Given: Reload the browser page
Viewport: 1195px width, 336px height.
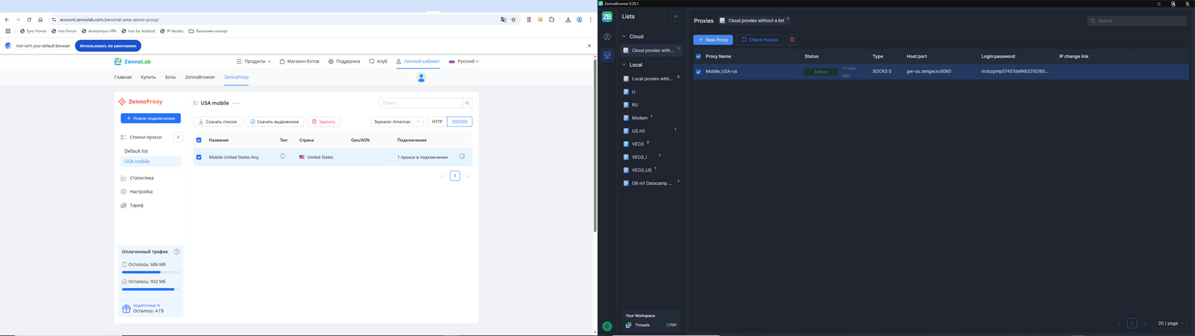Looking at the screenshot, I should pyautogui.click(x=29, y=20).
